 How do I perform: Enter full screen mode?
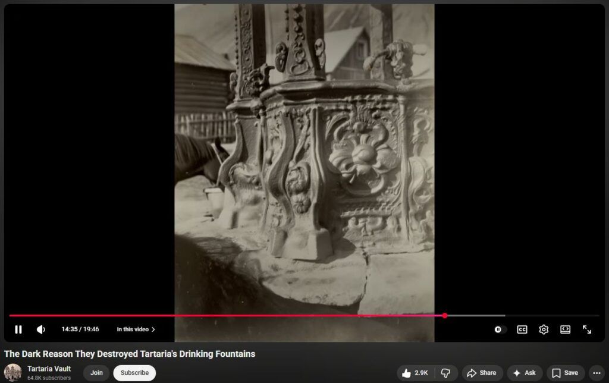(x=587, y=329)
